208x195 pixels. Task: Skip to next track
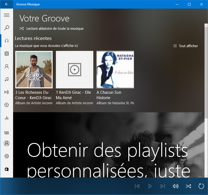pyautogui.click(x=163, y=186)
